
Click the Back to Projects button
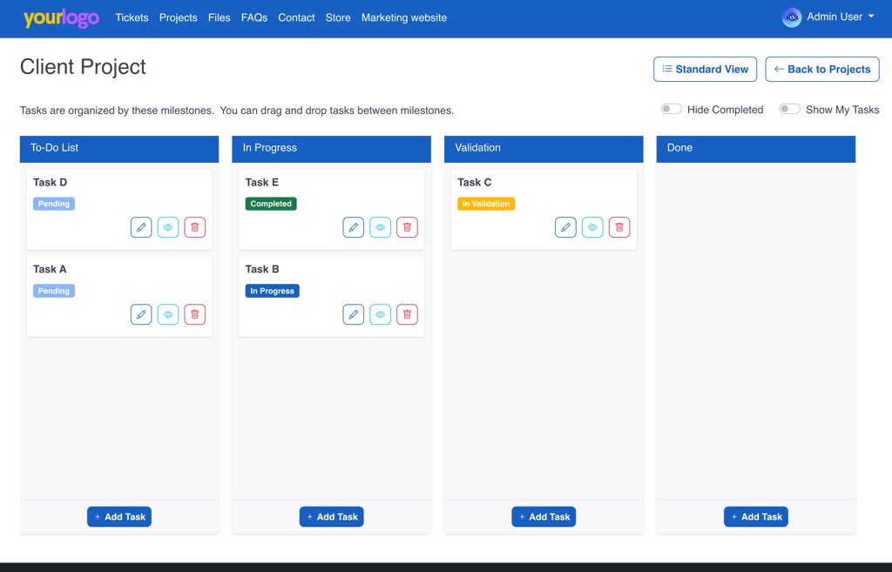point(821,70)
